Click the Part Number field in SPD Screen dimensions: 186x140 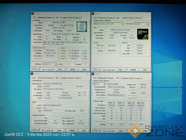click(x=116, y=95)
